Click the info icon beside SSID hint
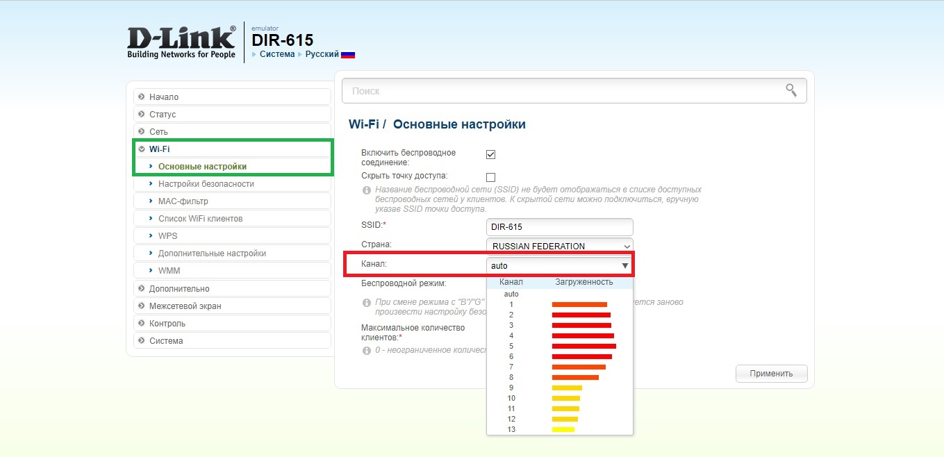This screenshot has height=457, width=944. tap(366, 190)
